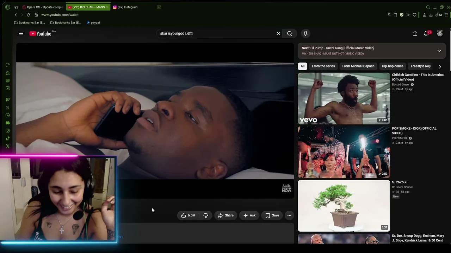Image resolution: width=451 pixels, height=253 pixels.
Task: Open the GX Corner gamepad icon
Action: [17, 7]
